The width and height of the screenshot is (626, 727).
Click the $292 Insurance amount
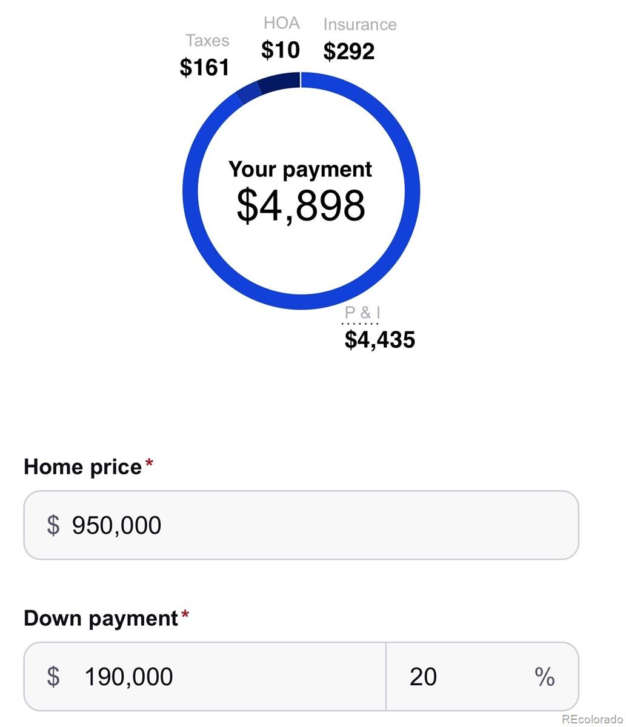click(x=349, y=51)
